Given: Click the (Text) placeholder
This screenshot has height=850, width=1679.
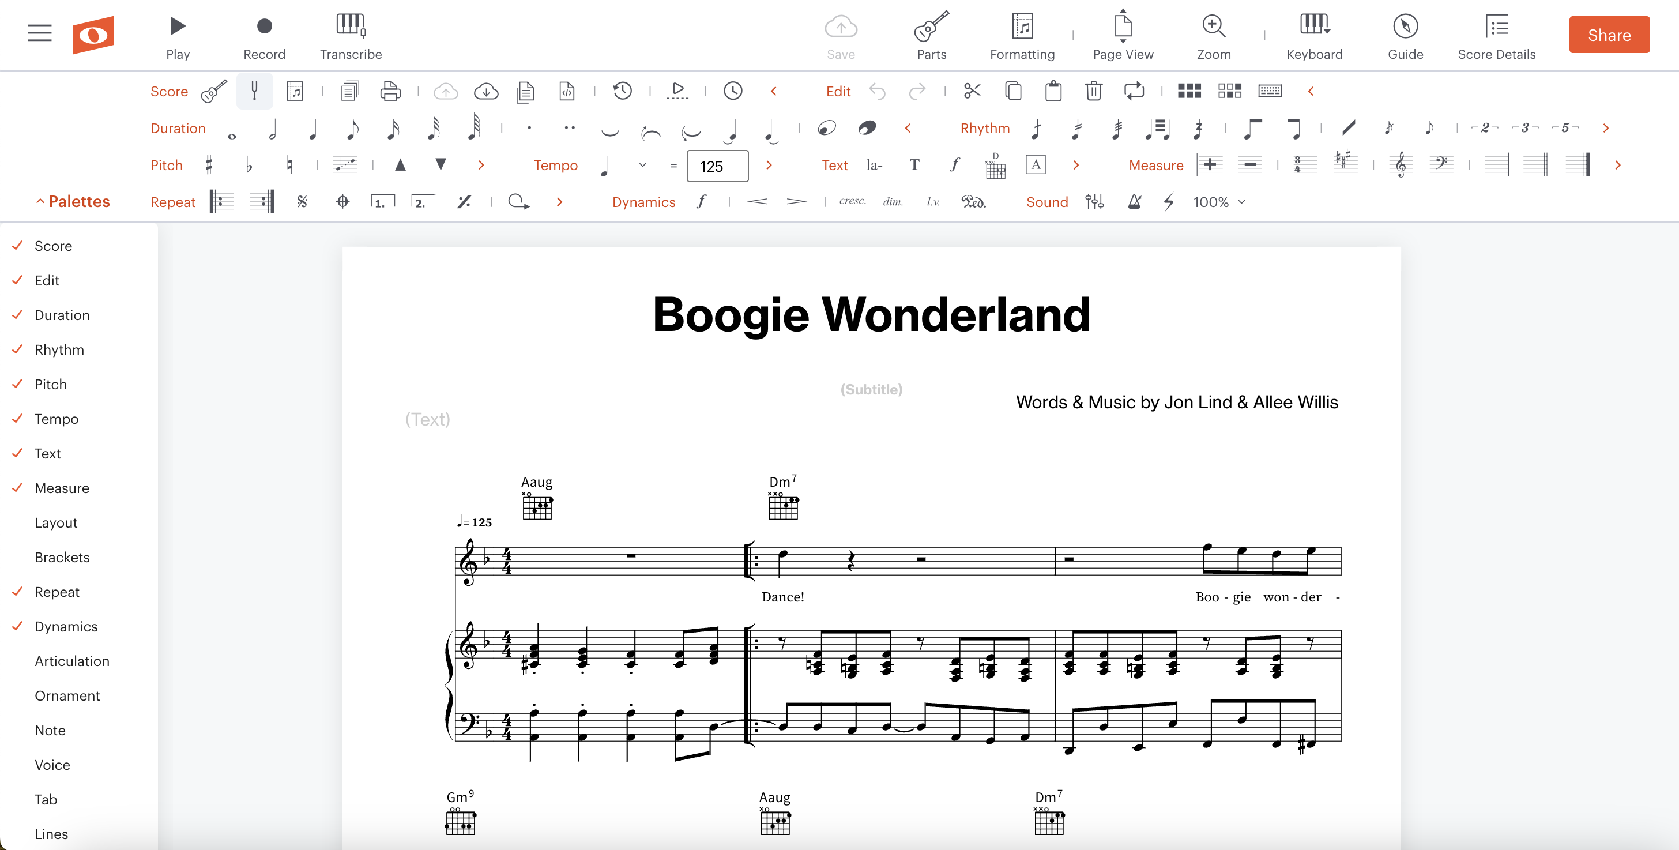Looking at the screenshot, I should tap(428, 419).
